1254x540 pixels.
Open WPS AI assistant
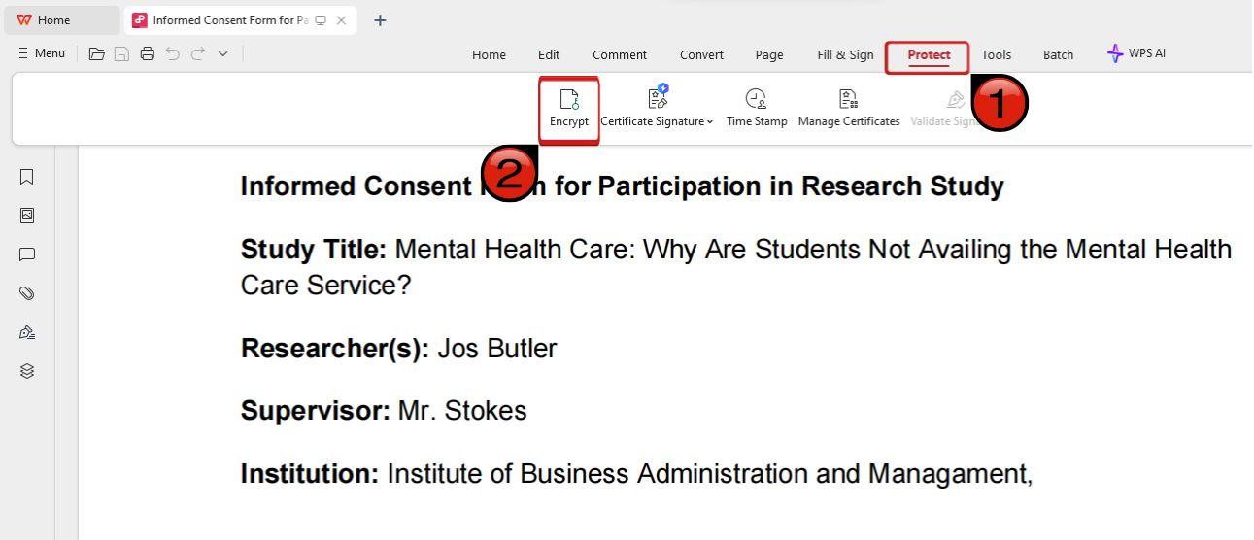pos(1136,53)
